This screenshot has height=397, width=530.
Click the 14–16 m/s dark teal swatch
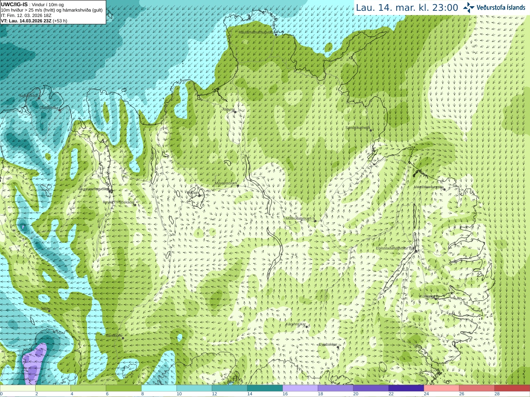[x=265, y=388]
